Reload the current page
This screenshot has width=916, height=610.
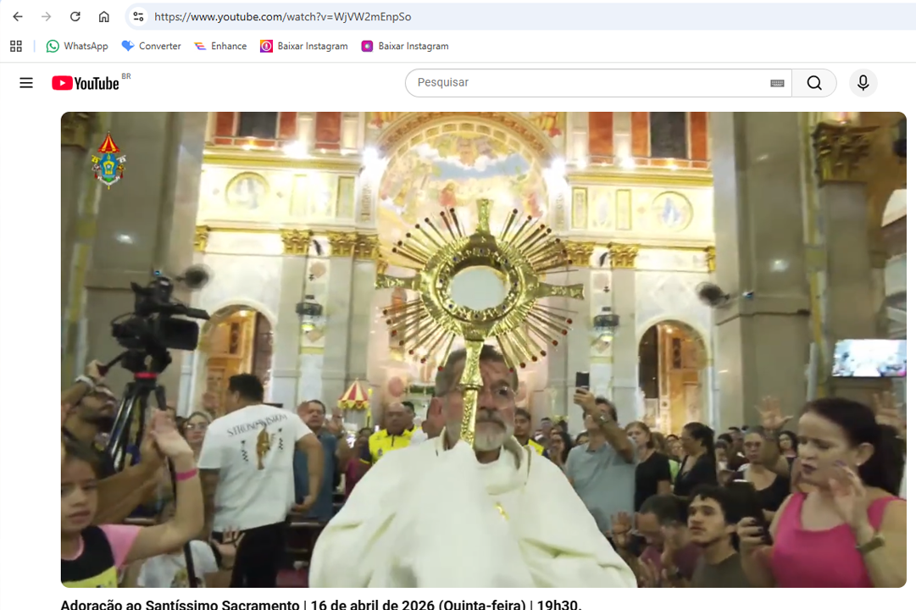point(75,17)
